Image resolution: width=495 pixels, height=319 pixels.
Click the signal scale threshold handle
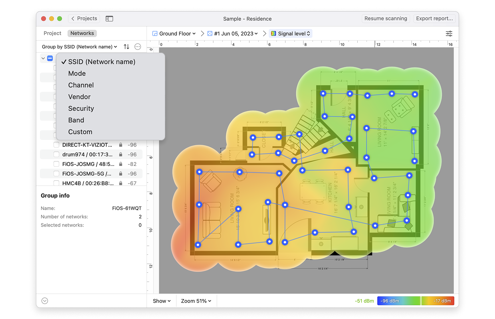[x=421, y=301]
